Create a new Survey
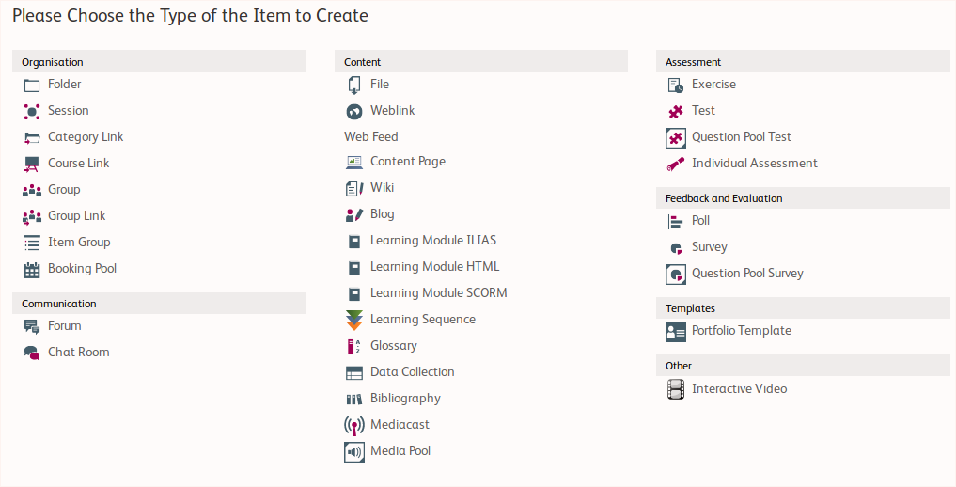The height and width of the screenshot is (487, 956). tap(709, 247)
